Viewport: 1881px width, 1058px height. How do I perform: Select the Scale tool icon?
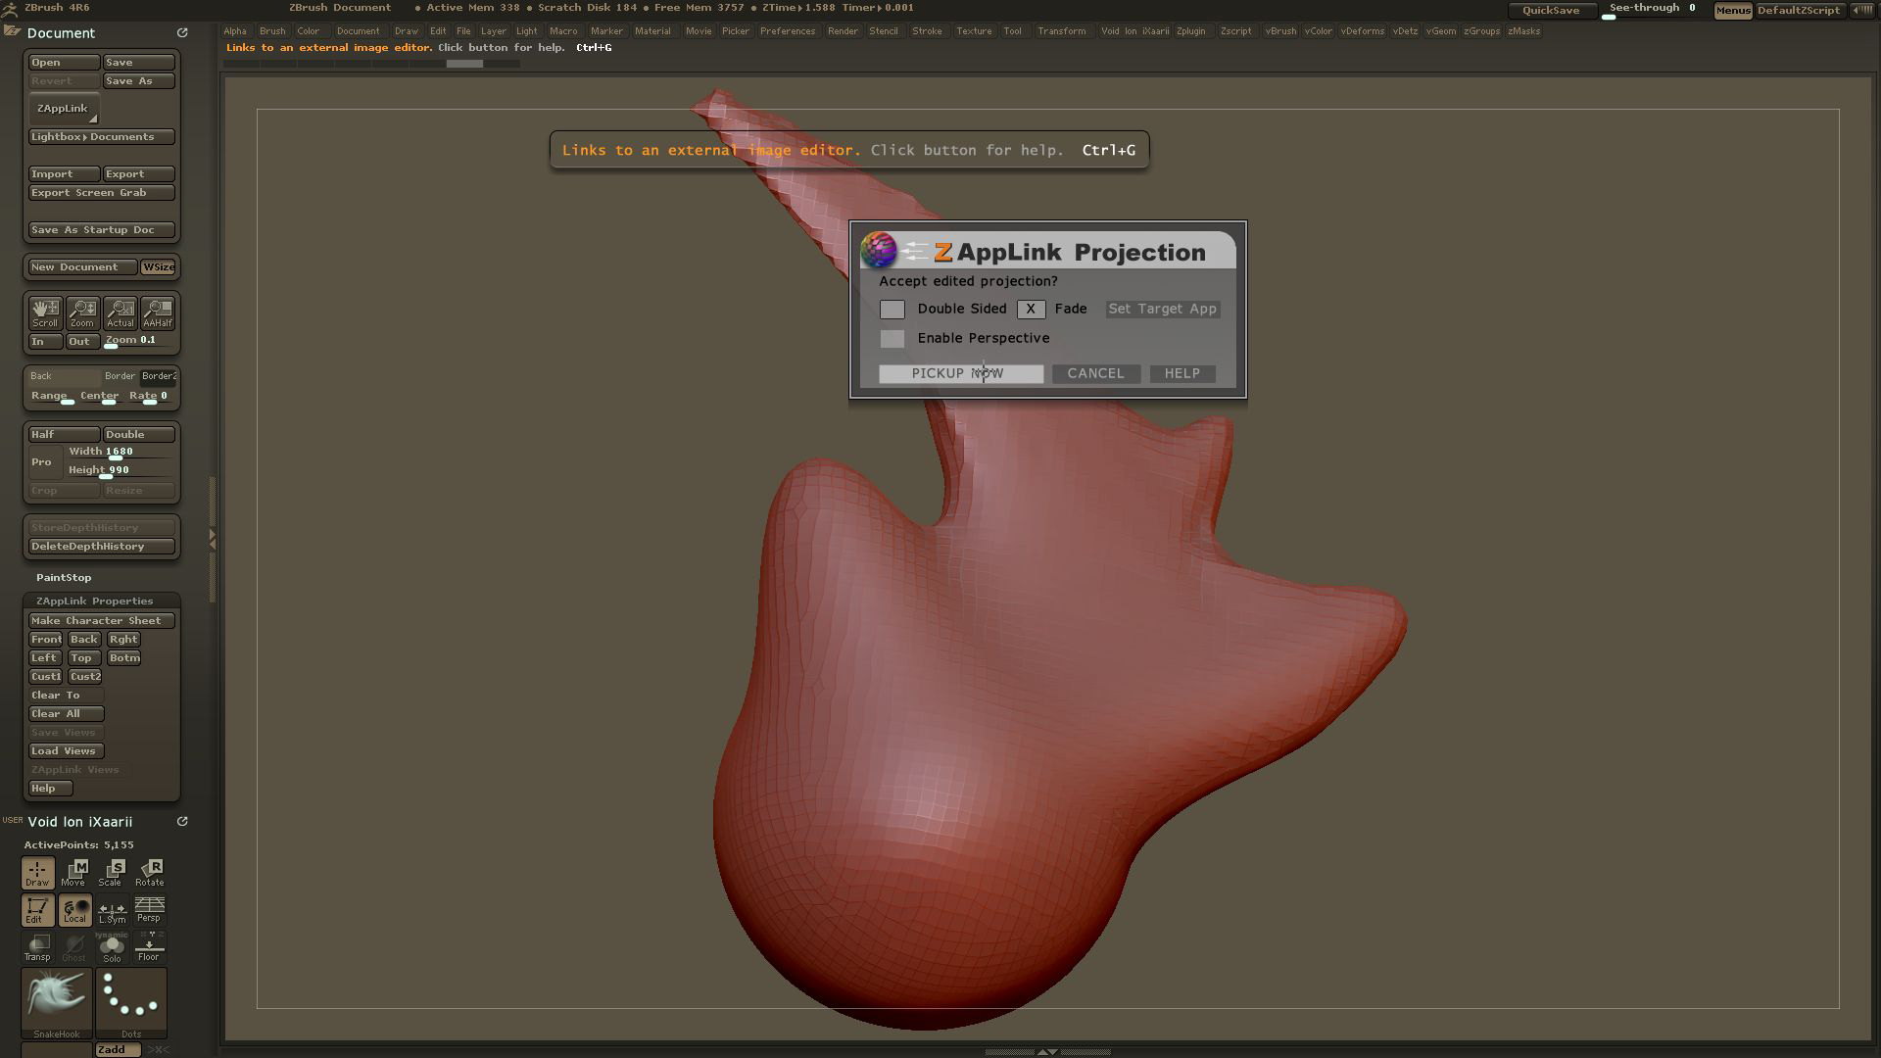pos(111,873)
